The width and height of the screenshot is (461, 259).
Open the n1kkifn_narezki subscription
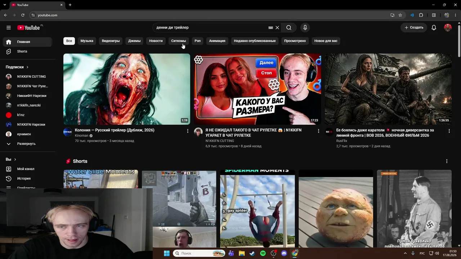(x=27, y=105)
